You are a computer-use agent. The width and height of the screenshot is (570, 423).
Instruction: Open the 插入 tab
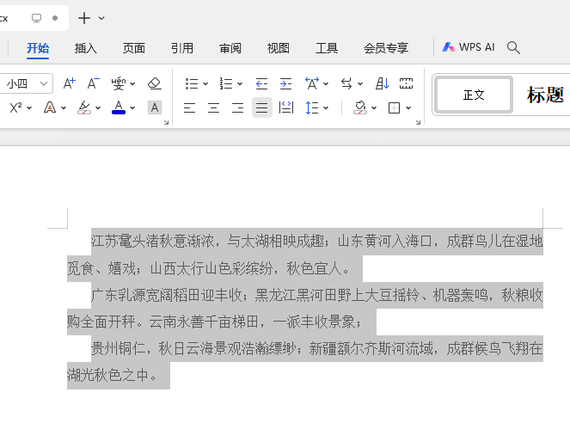pos(86,48)
